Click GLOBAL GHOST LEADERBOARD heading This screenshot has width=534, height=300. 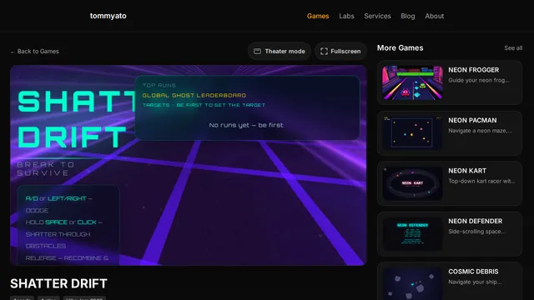pyautogui.click(x=194, y=95)
